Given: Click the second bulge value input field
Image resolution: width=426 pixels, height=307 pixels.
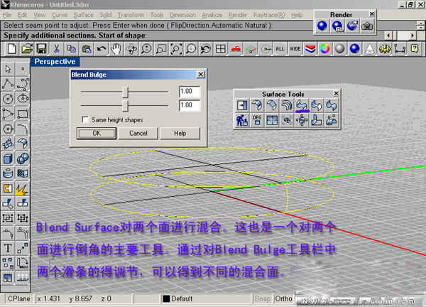Looking at the screenshot, I should click(189, 105).
